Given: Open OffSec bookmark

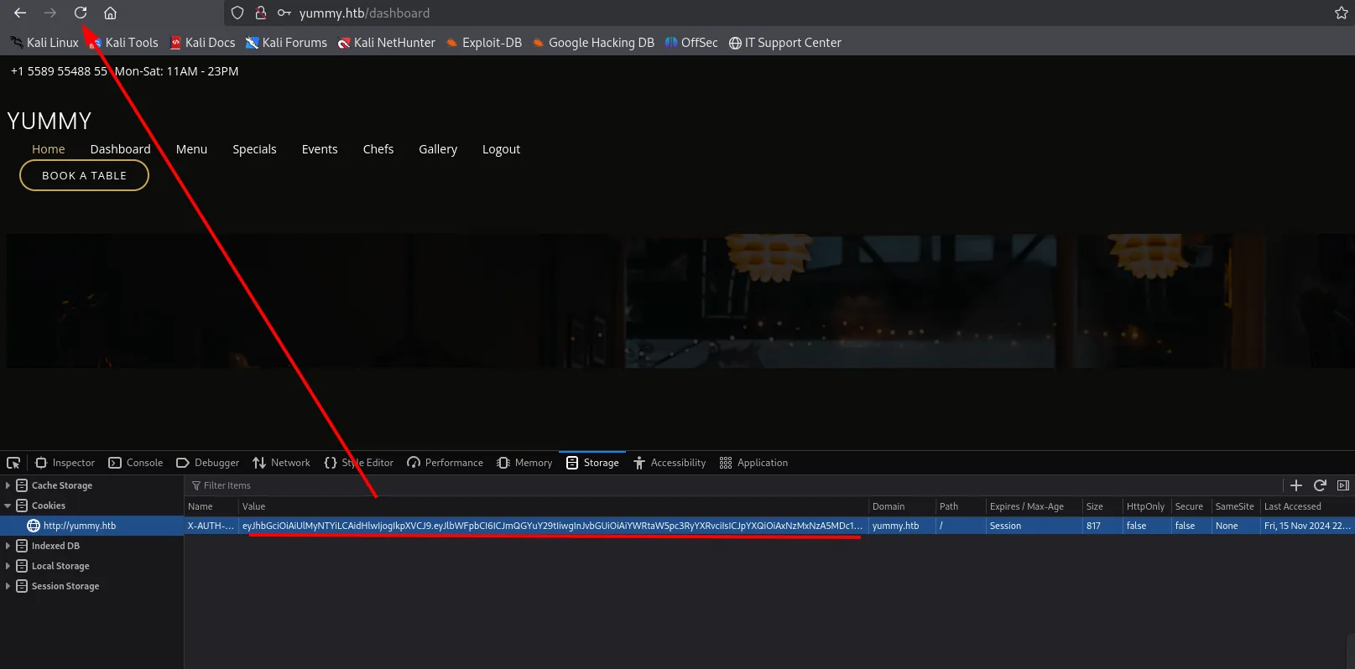Looking at the screenshot, I should coord(691,43).
